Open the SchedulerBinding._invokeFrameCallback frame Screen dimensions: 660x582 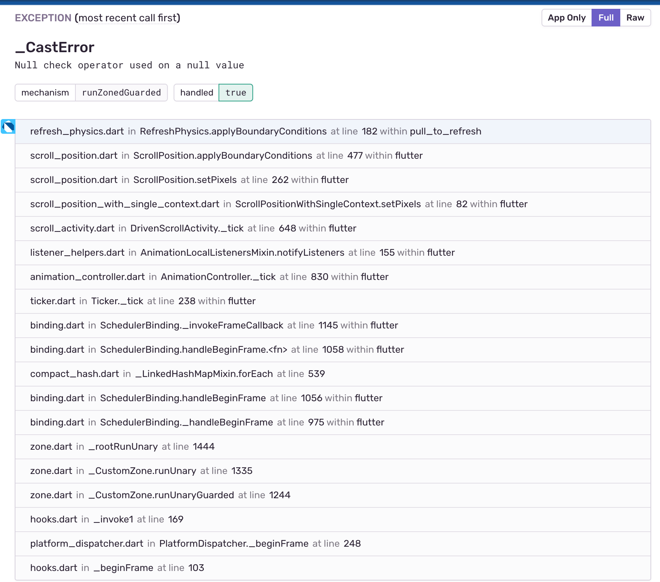(x=333, y=326)
